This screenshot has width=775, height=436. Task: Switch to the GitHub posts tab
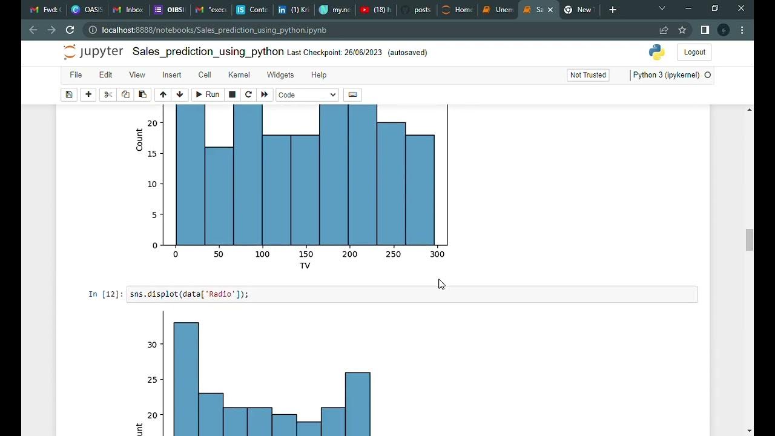click(416, 10)
